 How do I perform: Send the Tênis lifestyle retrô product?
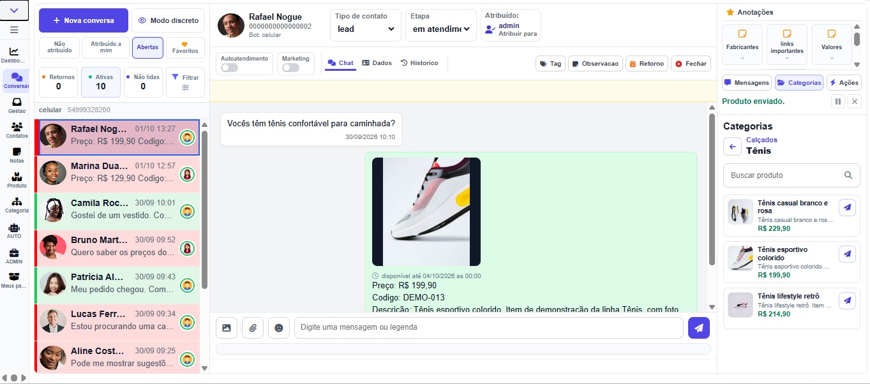pyautogui.click(x=847, y=300)
